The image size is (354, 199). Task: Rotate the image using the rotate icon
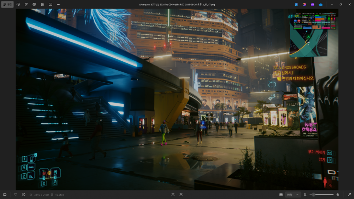(18, 4)
